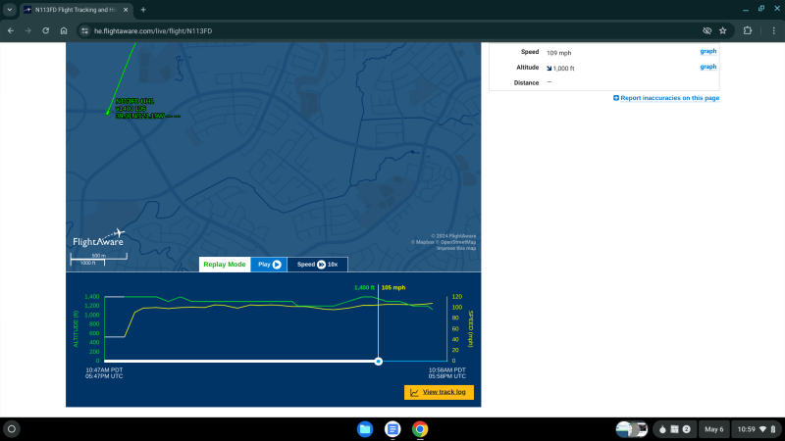The width and height of the screenshot is (785, 441).
Task: Click the browser forward arrow
Action: pyautogui.click(x=28, y=30)
